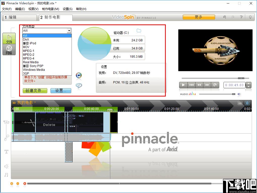Open help with the question mark icon
This screenshot has height=193, width=257.
pos(241,17)
